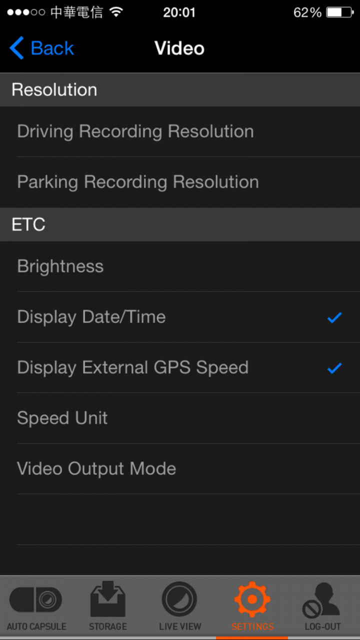Toggle the Display Date/Time row

click(x=180, y=317)
